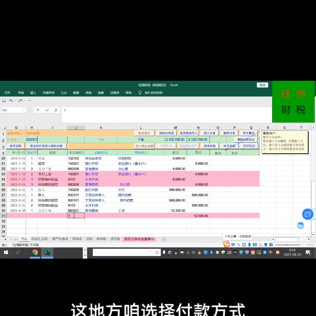The height and width of the screenshot is (316, 316).
Task: Save the workbook using the floppy icon
Action: tap(4, 100)
